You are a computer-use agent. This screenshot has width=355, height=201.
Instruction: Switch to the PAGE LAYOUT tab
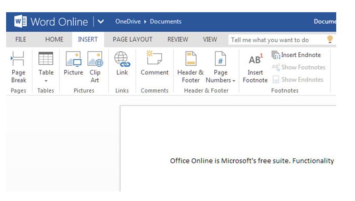[133, 39]
